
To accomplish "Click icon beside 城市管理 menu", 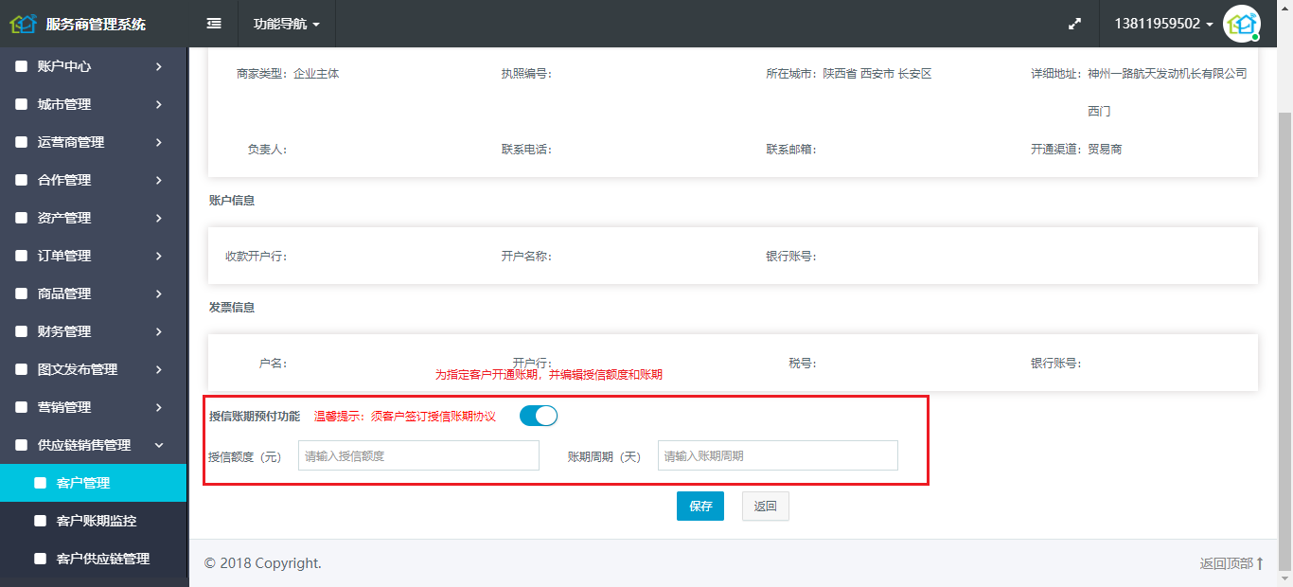I will point(21,104).
